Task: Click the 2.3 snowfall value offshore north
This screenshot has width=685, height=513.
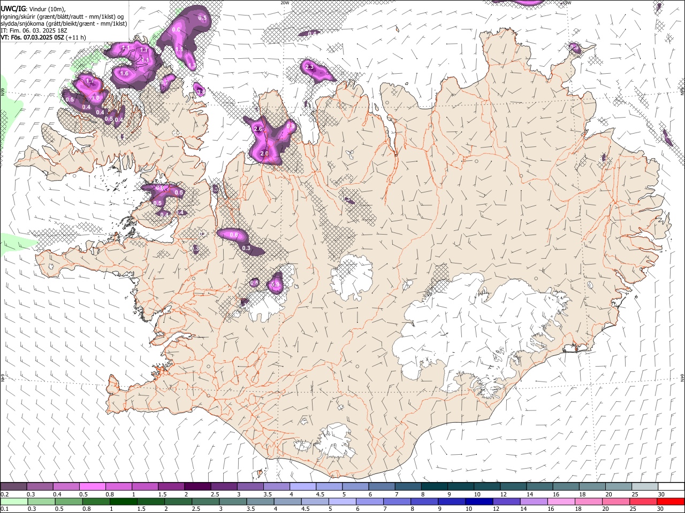Action: pos(309,67)
